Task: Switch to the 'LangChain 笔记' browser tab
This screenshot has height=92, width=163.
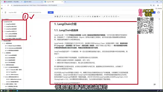Action: point(53,2)
